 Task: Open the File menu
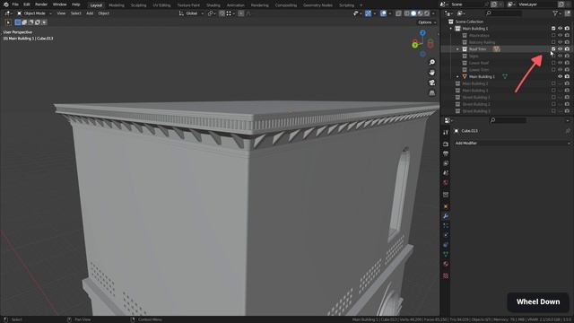click(x=15, y=4)
